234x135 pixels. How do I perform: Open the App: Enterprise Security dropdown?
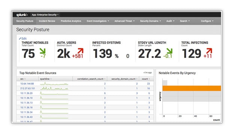pyautogui.click(x=45, y=15)
